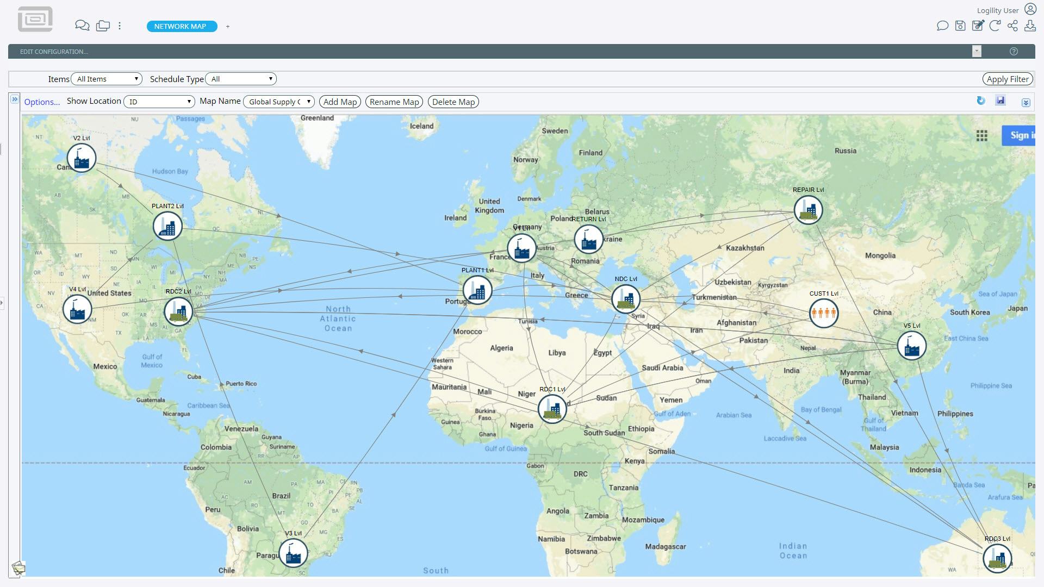The image size is (1044, 587).
Task: Click the Apply Filter button
Action: pyautogui.click(x=1007, y=79)
